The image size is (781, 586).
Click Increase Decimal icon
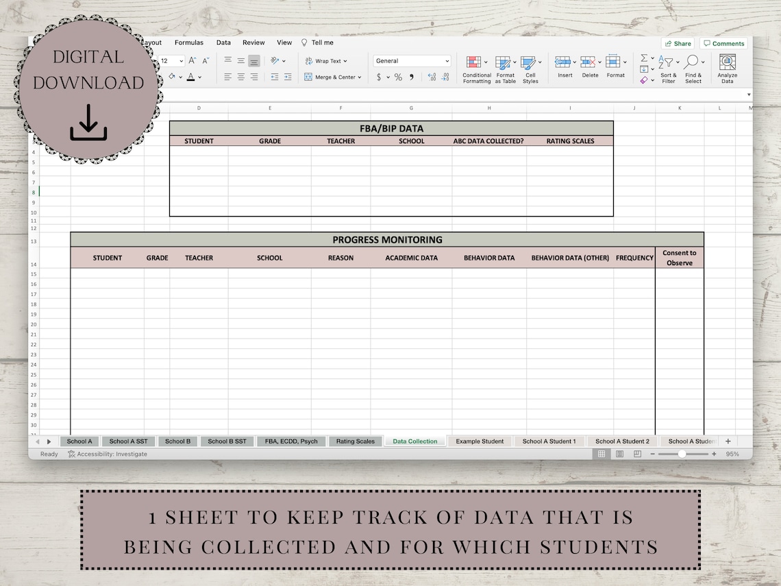[432, 77]
